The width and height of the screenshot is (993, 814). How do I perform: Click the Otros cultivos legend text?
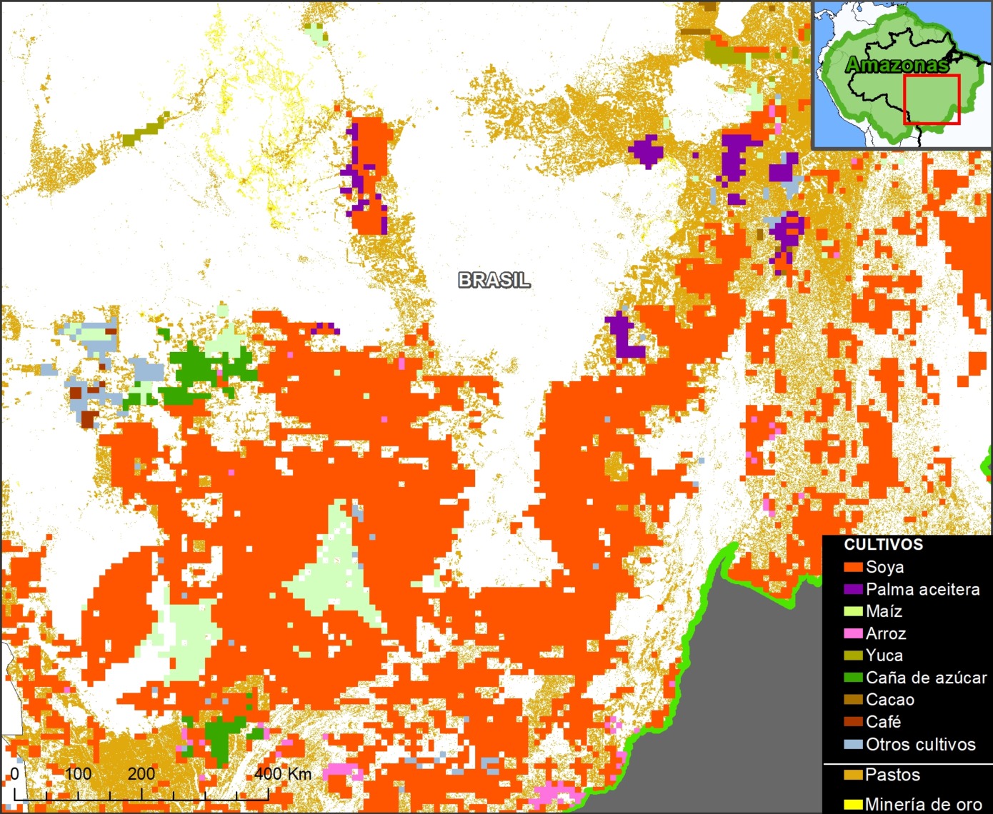click(x=920, y=745)
